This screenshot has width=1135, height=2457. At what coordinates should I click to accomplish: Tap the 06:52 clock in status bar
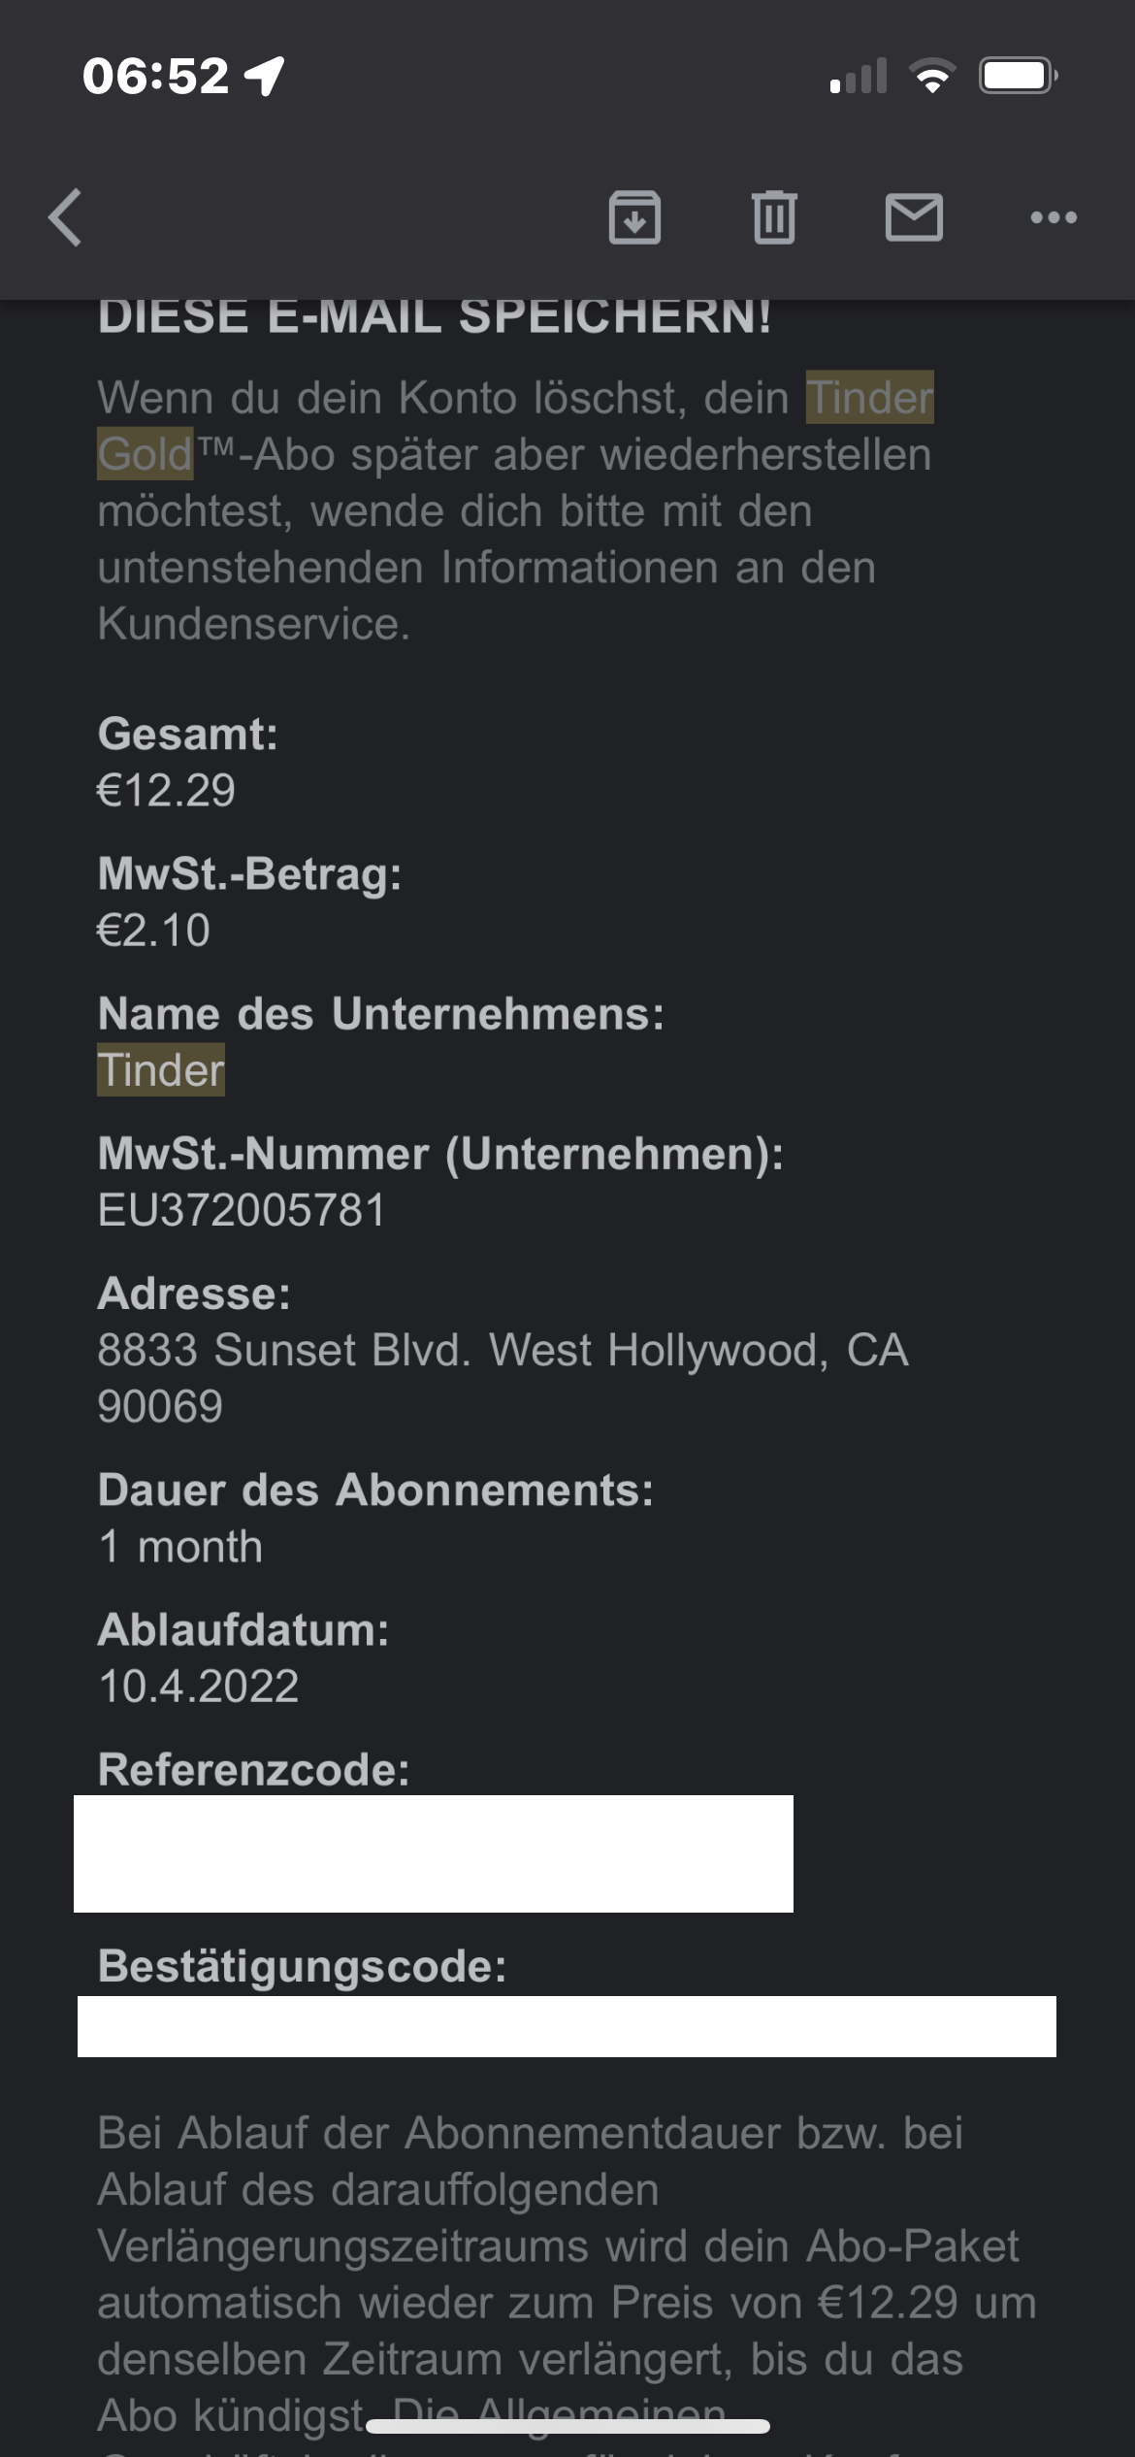click(155, 76)
